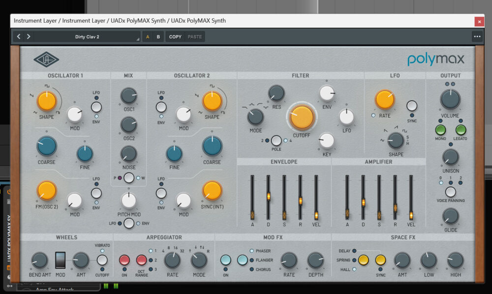The width and height of the screenshot is (492, 294).
Task: Click the Space FX HIGH knob
Action: point(455,261)
